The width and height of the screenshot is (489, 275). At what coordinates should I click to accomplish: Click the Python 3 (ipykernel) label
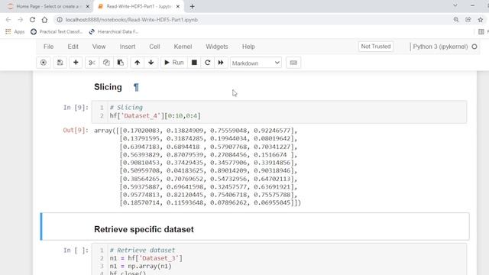(440, 47)
